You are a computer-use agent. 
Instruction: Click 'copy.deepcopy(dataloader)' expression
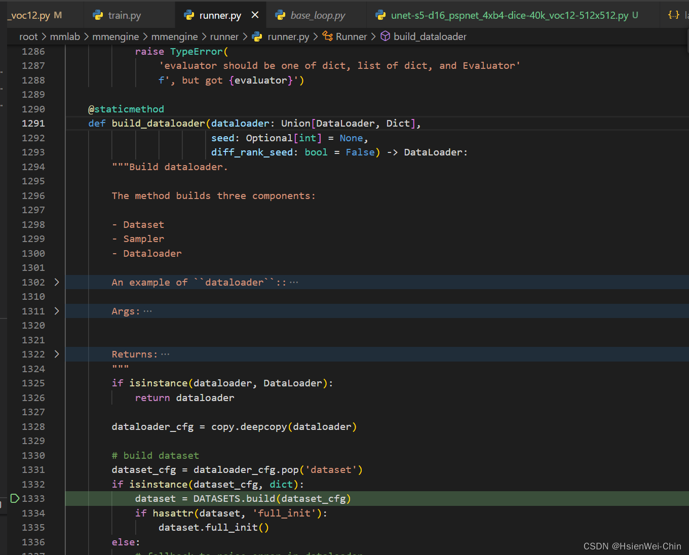[x=284, y=426]
